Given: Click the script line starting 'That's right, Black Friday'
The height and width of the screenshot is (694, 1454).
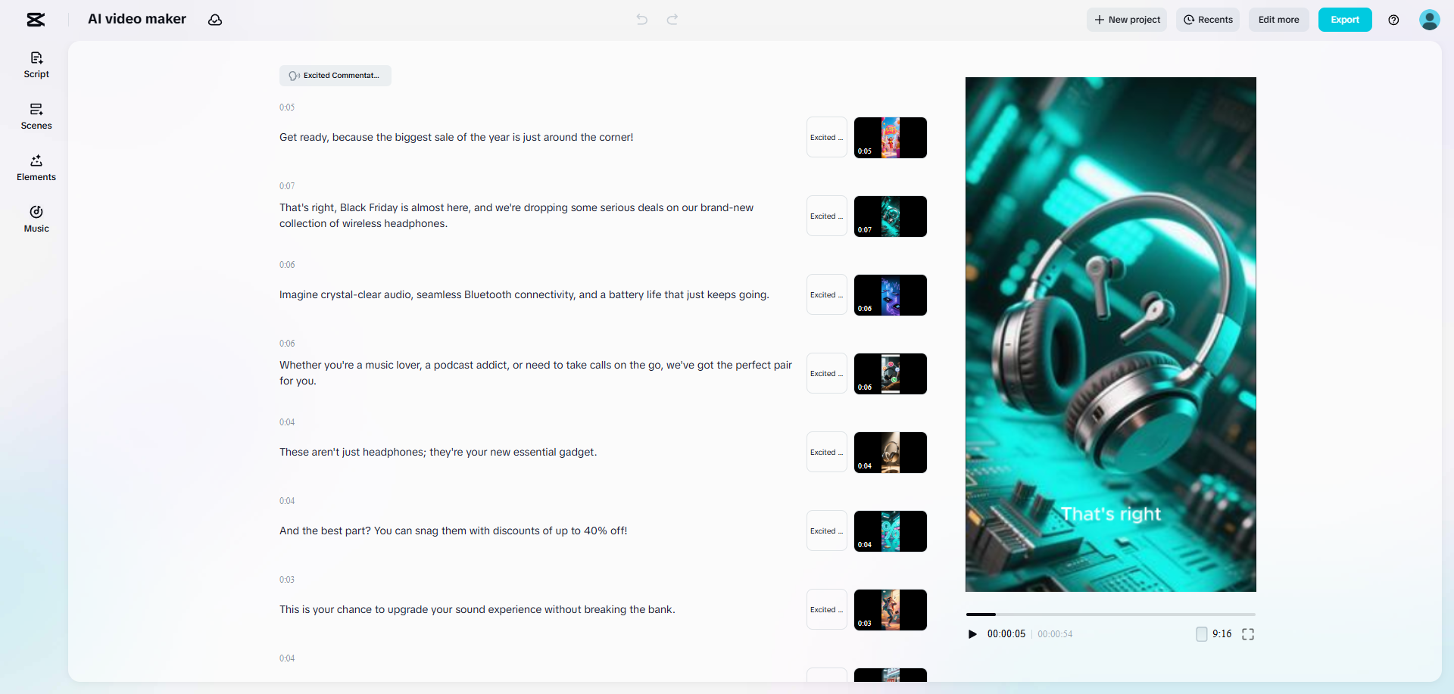Looking at the screenshot, I should click(516, 216).
